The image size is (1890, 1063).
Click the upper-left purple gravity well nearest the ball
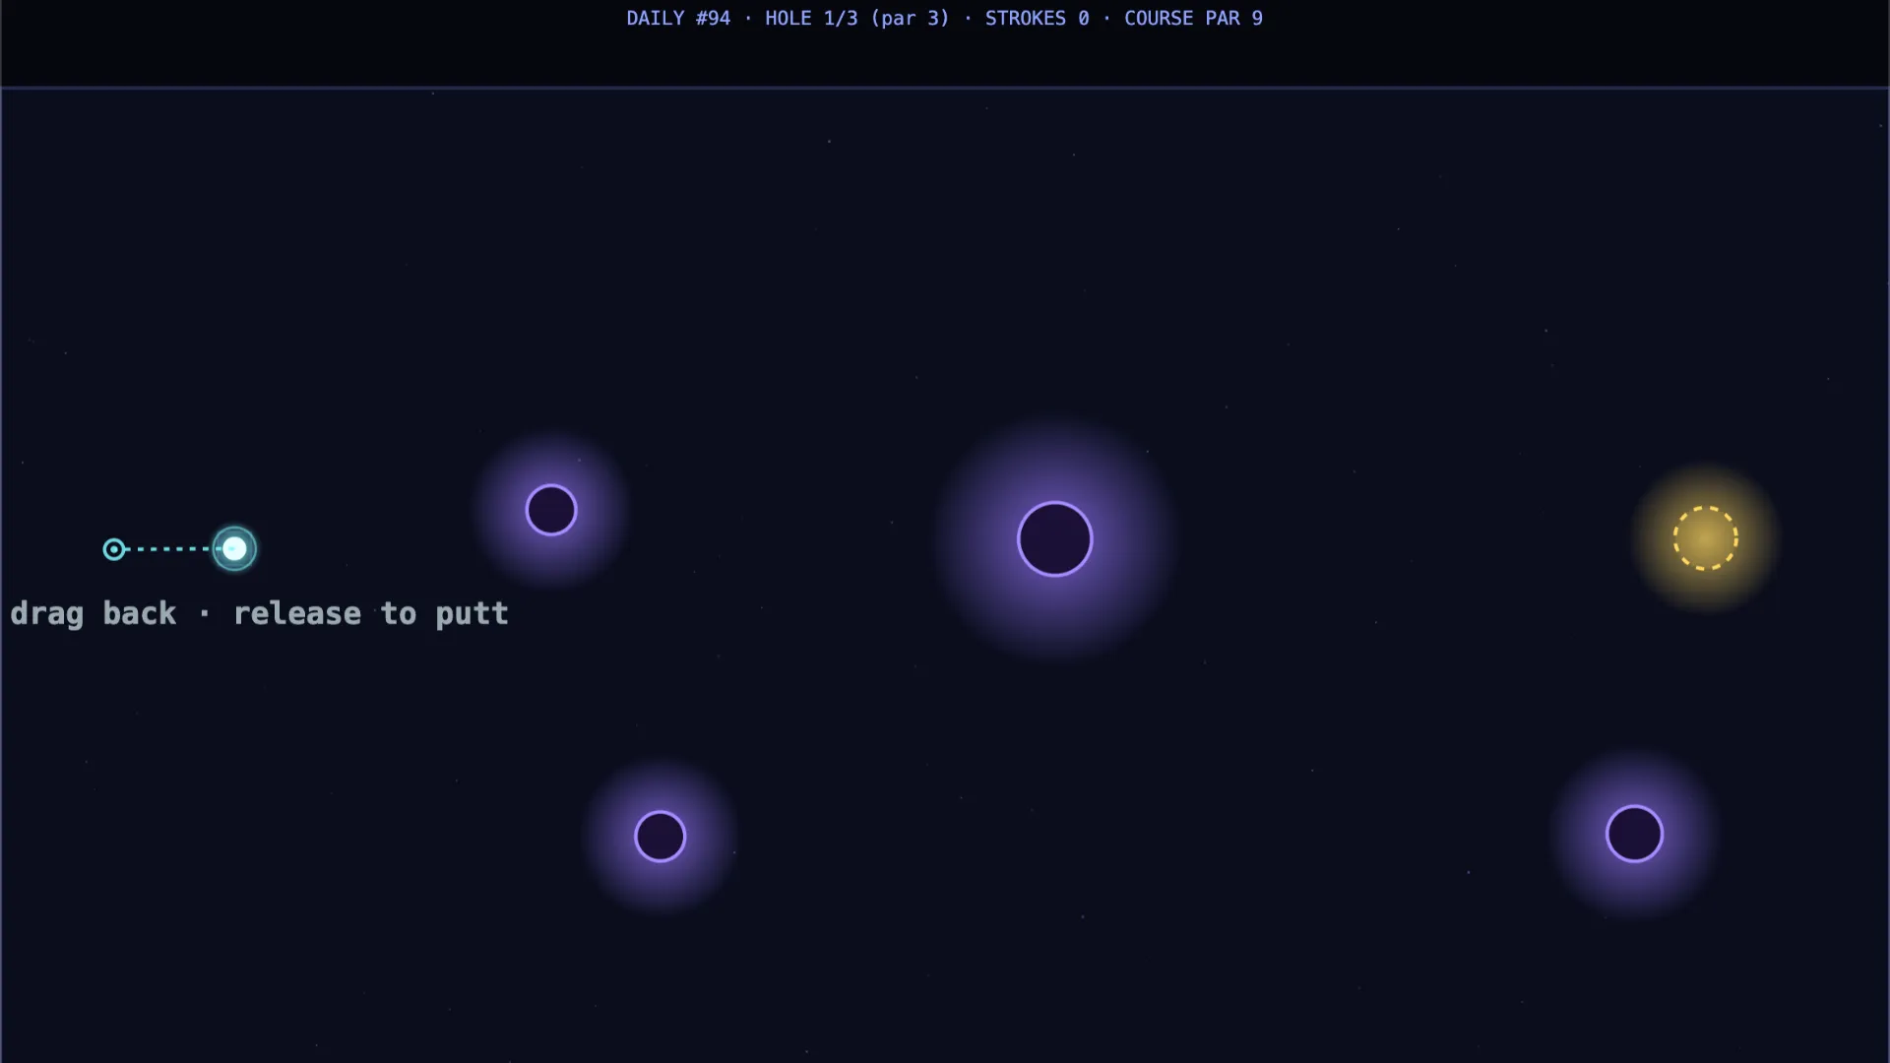click(x=551, y=510)
